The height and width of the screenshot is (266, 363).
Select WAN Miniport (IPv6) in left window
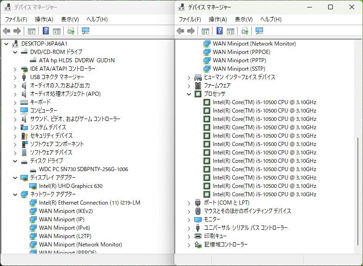pyautogui.click(x=64, y=228)
